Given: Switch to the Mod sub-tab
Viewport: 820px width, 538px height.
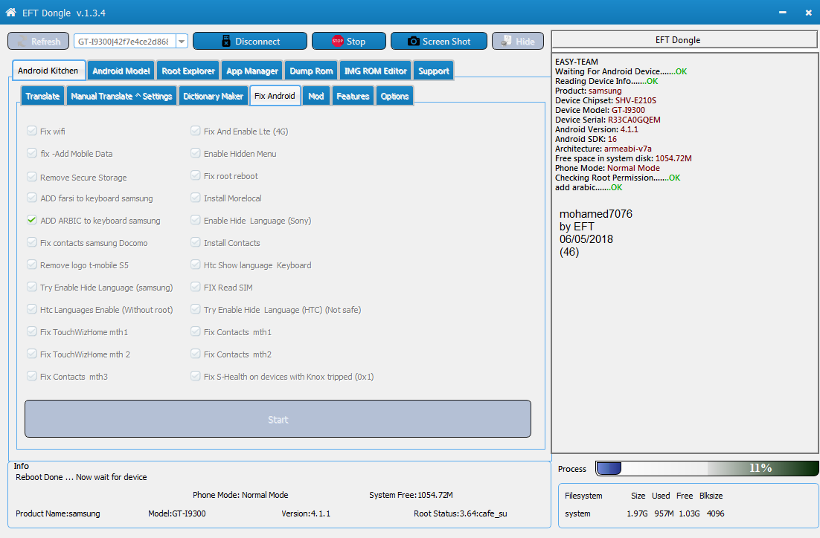Looking at the screenshot, I should click(x=315, y=96).
